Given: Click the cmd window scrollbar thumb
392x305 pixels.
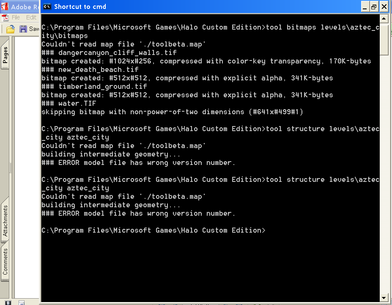Looking at the screenshot, I should tap(384, 39).
